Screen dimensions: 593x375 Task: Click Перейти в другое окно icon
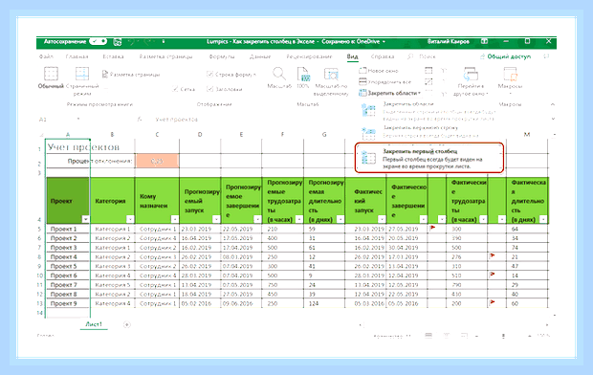[x=471, y=75]
